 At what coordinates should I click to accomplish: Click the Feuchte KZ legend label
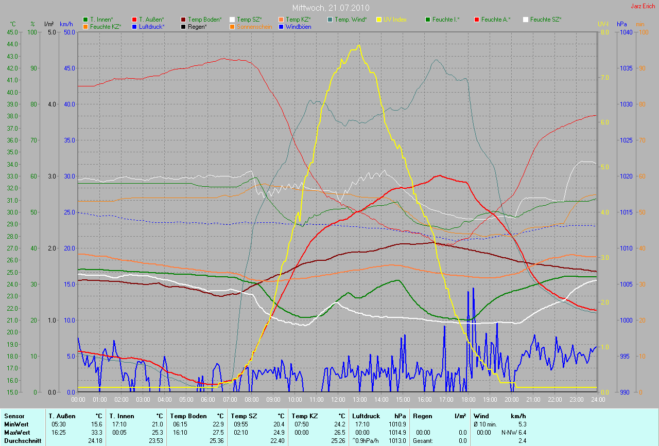coord(106,27)
